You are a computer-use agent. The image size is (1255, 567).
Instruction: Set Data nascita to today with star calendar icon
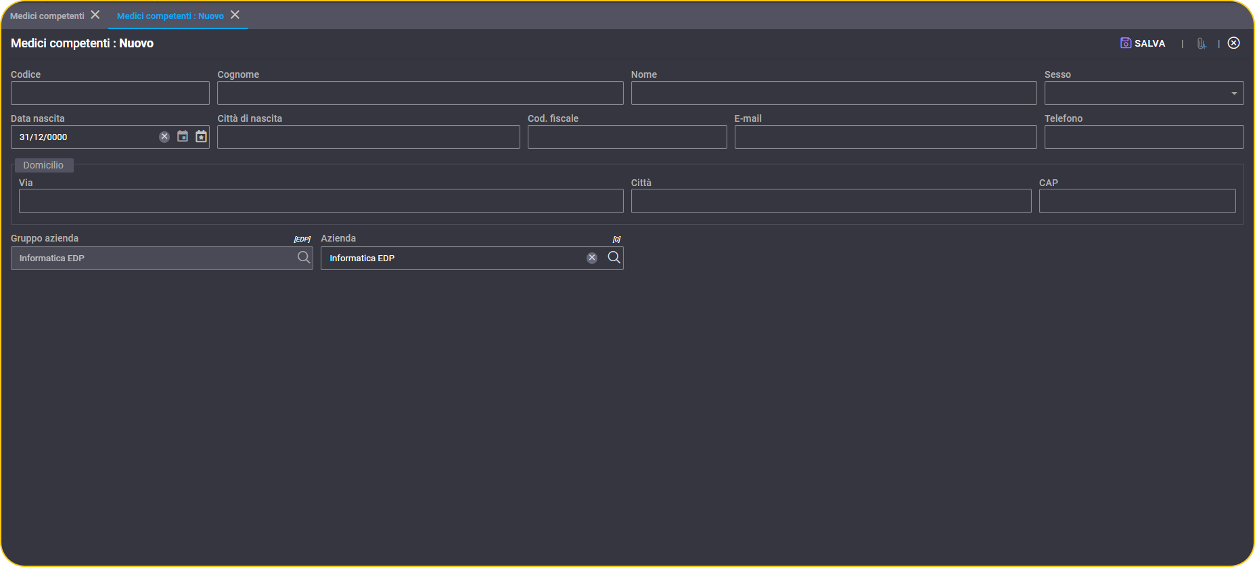pyautogui.click(x=201, y=137)
